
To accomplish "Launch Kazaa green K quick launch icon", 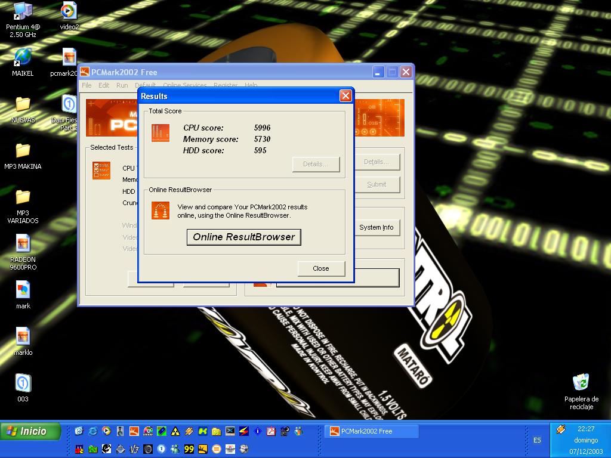I will 203,431.
